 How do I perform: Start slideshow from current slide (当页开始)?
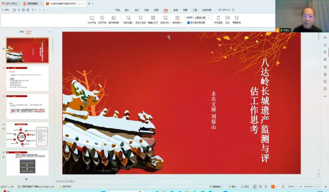102,20
